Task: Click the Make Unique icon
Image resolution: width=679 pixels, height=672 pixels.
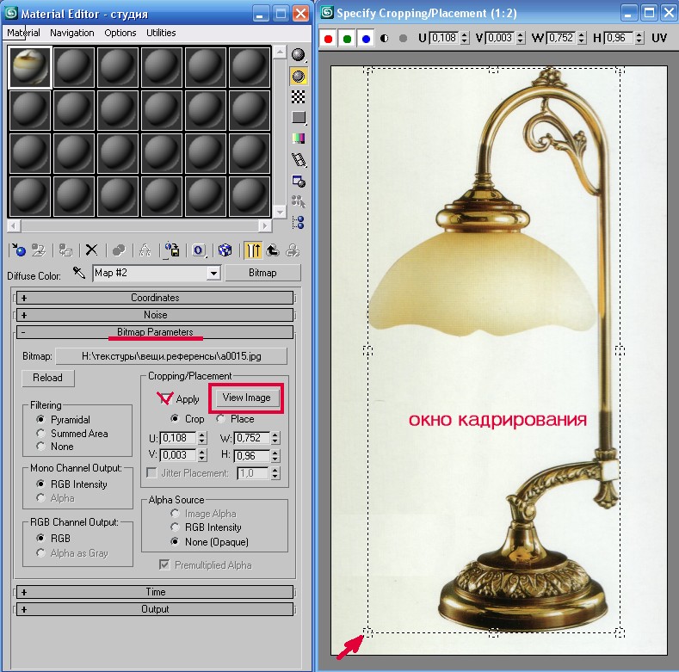Action: [145, 250]
